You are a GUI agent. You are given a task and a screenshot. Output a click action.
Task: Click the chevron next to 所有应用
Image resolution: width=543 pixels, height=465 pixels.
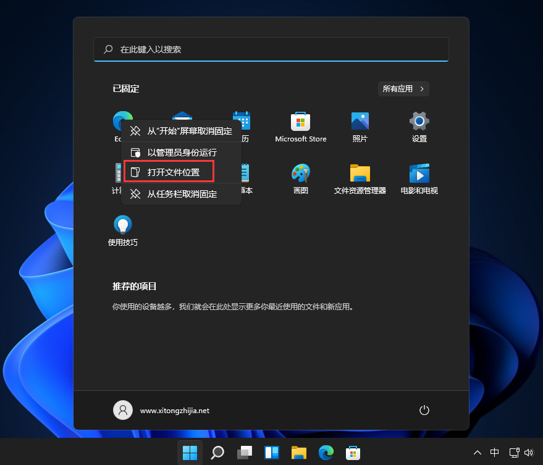coord(421,88)
